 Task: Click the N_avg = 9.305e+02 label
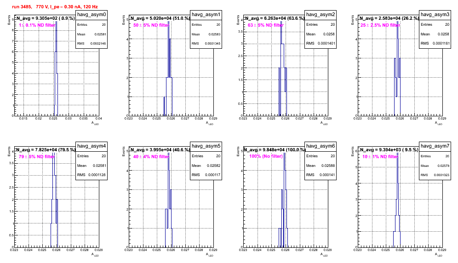click(x=45, y=18)
